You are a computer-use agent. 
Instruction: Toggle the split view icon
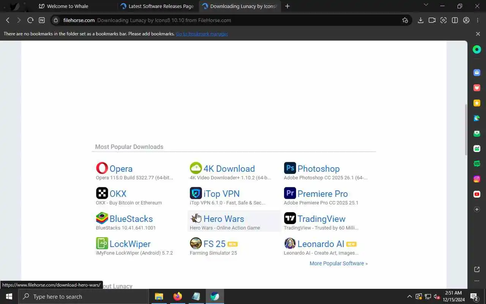[x=454, y=20]
